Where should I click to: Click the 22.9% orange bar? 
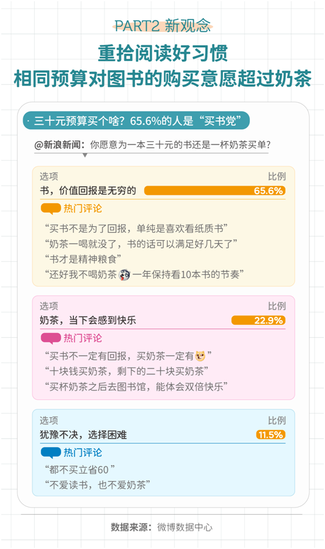tap(258, 321)
